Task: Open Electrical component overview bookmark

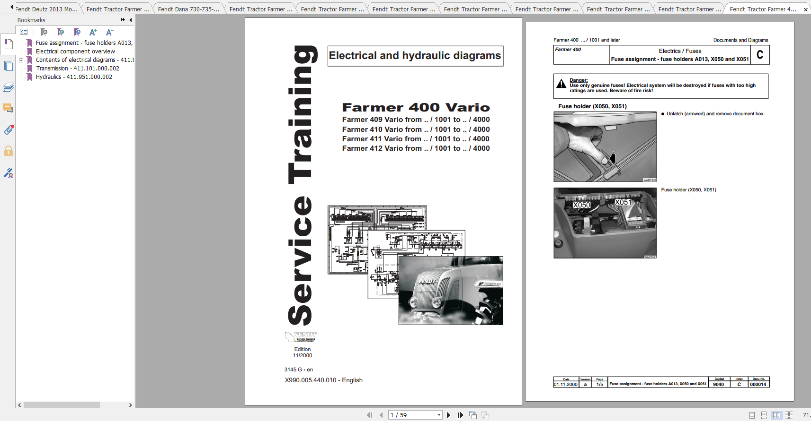Action: [x=75, y=51]
